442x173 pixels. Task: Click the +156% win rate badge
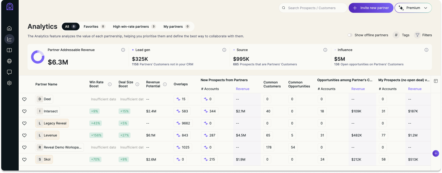[x=96, y=135]
